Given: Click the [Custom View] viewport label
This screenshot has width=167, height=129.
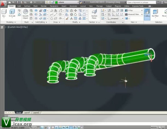Looking at the screenshot, I should (x=15, y=27).
